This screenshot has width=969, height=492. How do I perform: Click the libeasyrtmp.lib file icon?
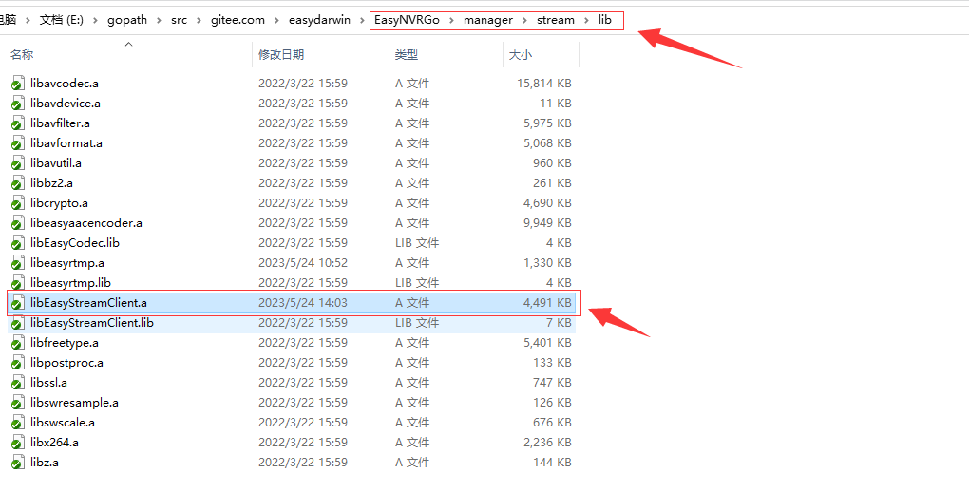tap(18, 283)
